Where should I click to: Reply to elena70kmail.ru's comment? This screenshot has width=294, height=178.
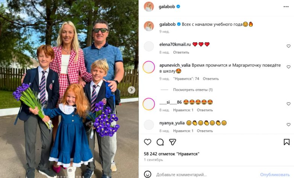click(x=181, y=52)
